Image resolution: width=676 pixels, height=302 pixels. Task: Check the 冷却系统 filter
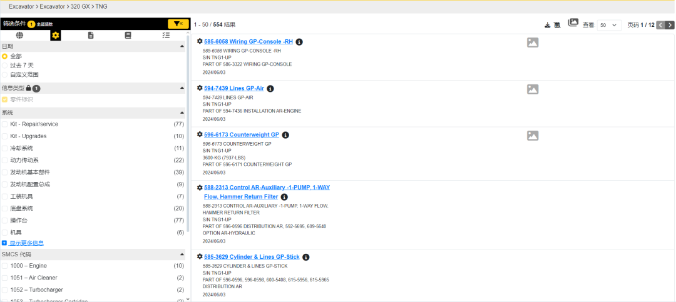[5, 148]
